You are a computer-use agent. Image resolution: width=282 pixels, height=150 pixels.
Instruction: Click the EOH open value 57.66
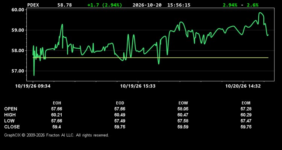(x=57, y=109)
